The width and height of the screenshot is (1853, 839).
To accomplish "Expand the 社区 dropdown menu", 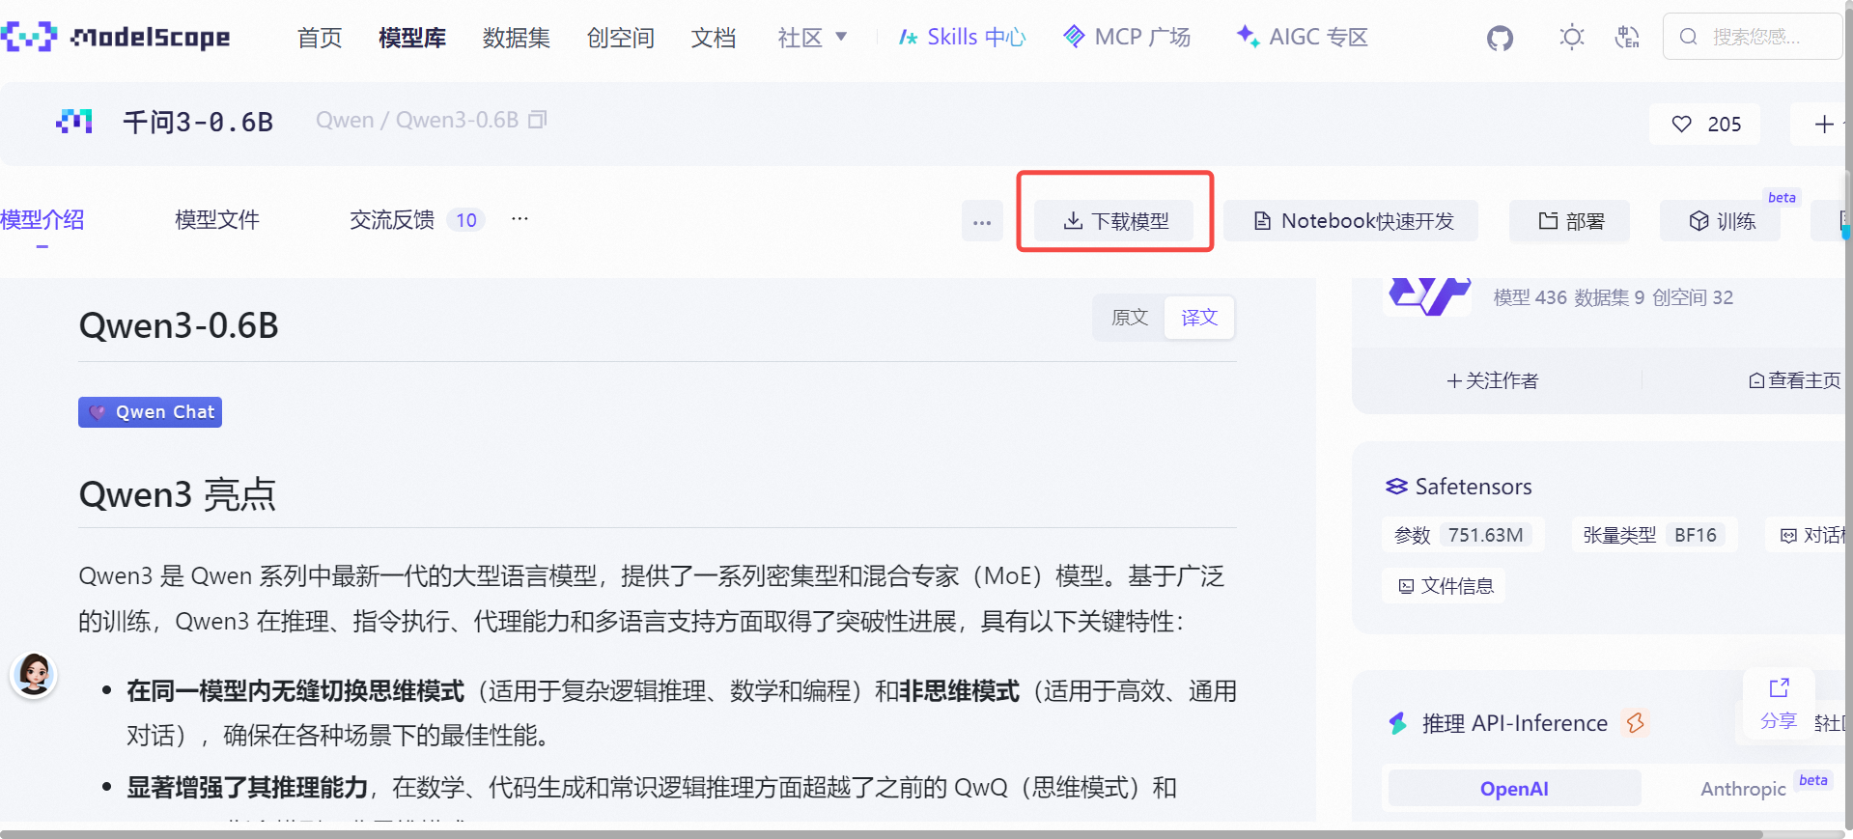I will pos(813,38).
